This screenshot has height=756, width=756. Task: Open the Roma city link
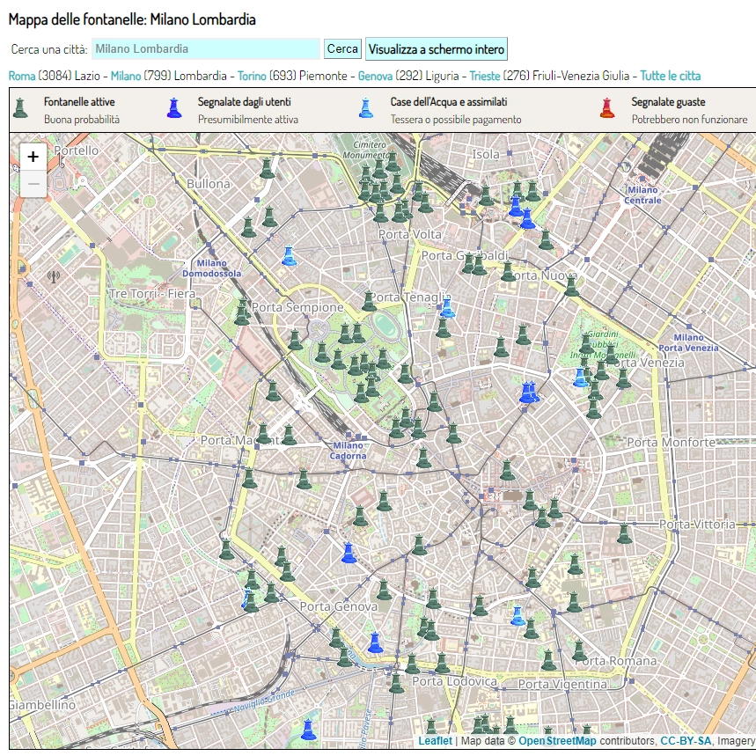pos(22,76)
